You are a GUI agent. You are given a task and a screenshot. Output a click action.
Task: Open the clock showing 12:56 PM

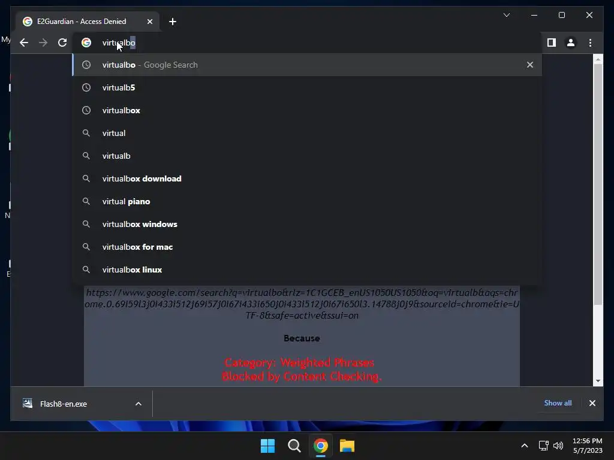click(x=588, y=446)
